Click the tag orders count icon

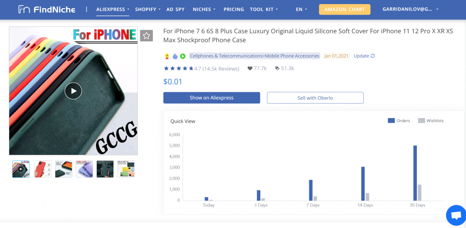[277, 69]
